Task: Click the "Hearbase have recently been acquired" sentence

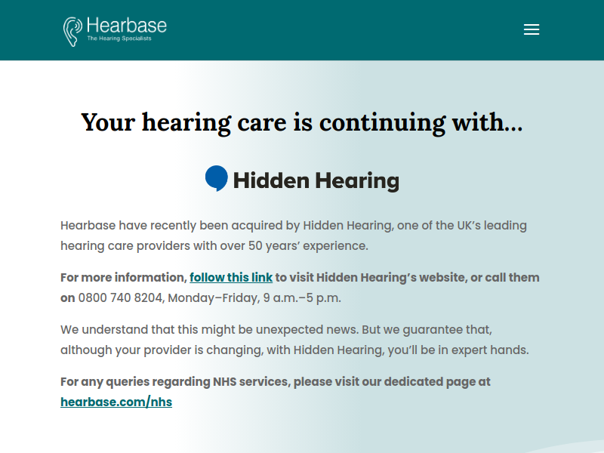Action: click(x=294, y=236)
